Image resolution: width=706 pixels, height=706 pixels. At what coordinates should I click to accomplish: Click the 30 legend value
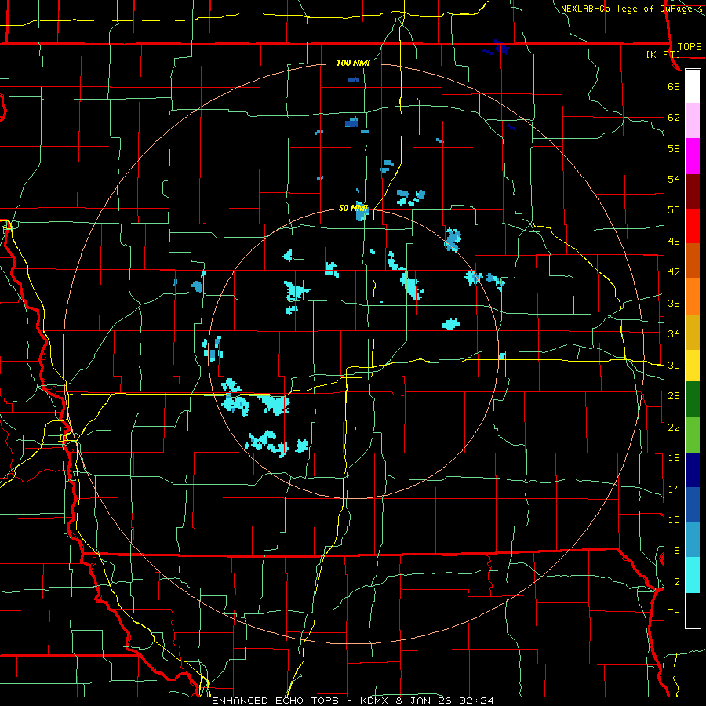[x=674, y=365]
